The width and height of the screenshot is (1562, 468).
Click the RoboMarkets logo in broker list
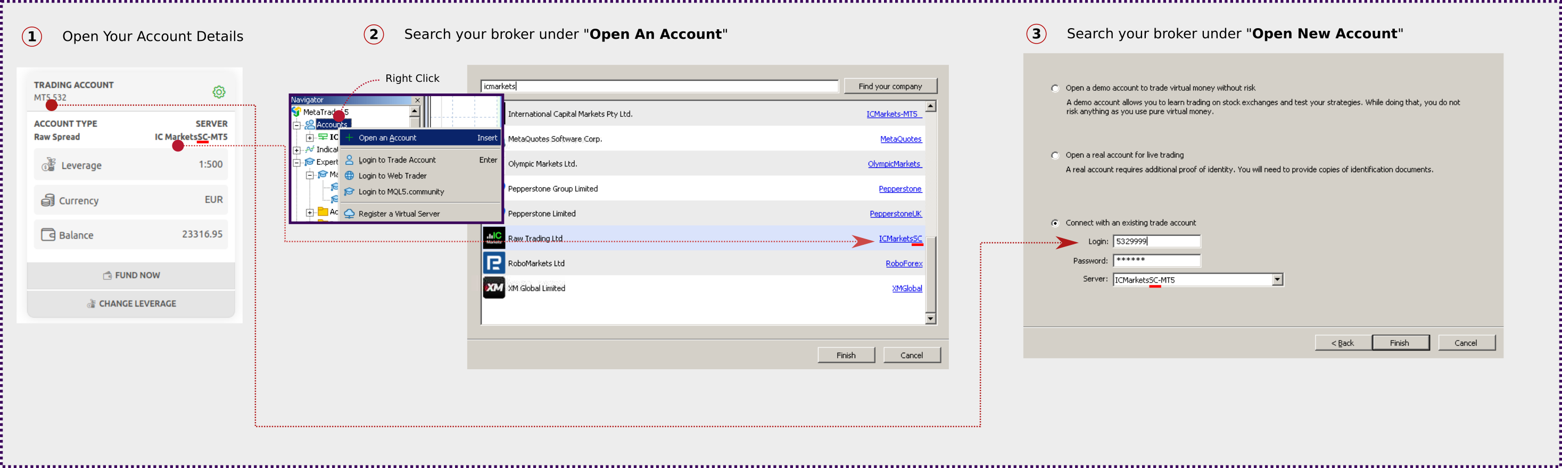[493, 263]
